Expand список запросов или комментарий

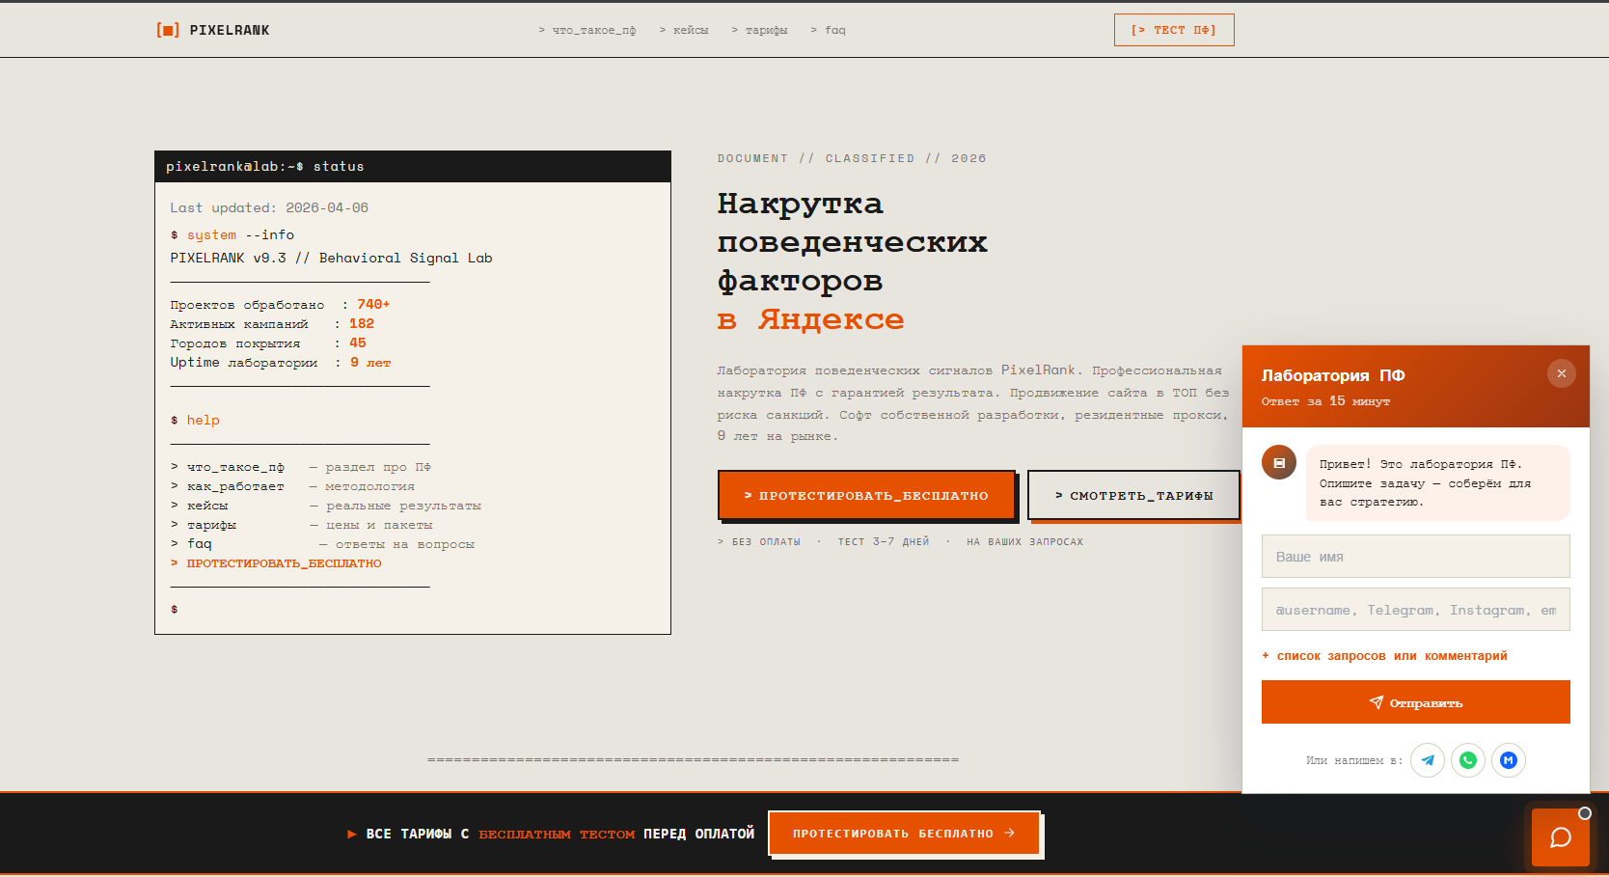point(1384,656)
